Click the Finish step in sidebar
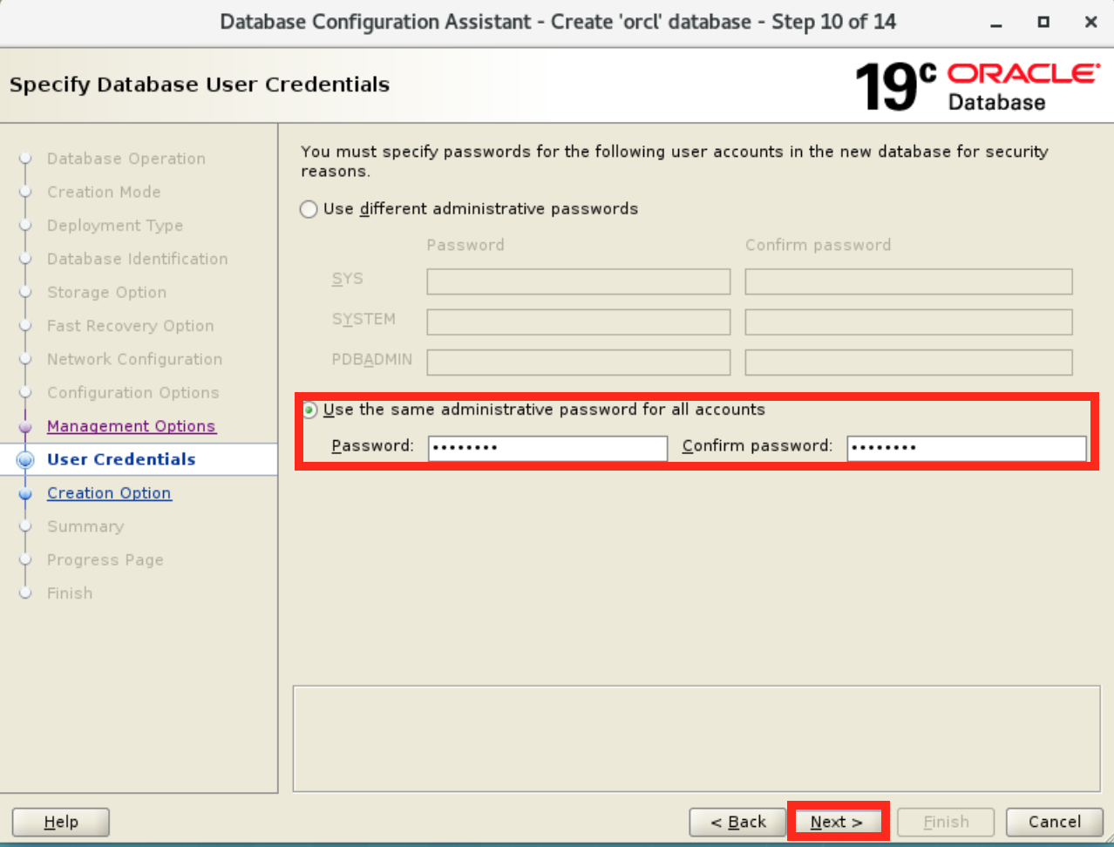Screen dimensions: 1114x847 70,593
